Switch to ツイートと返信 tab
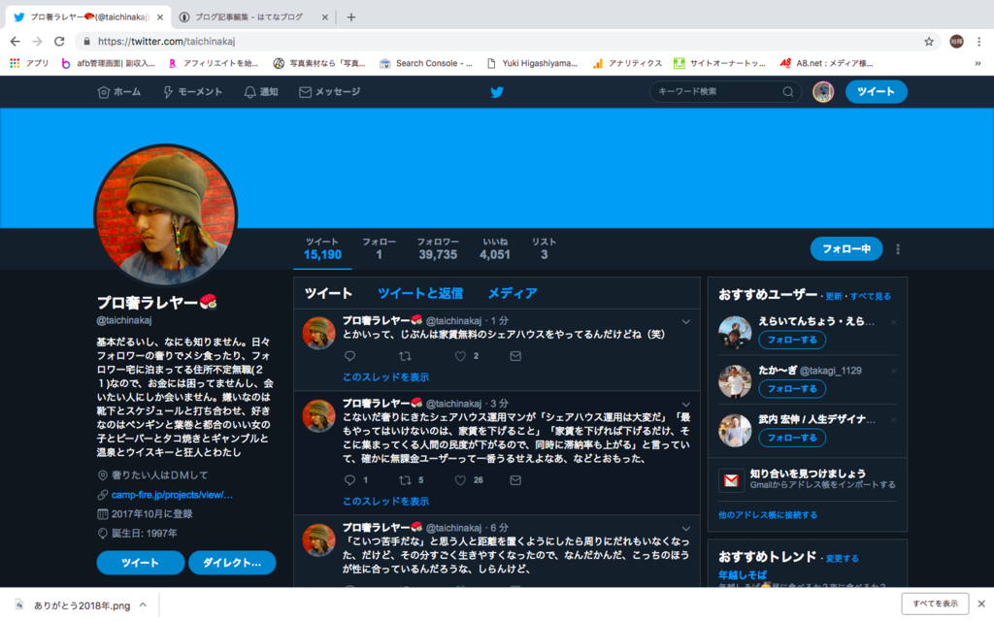The width and height of the screenshot is (994, 621). tap(419, 293)
